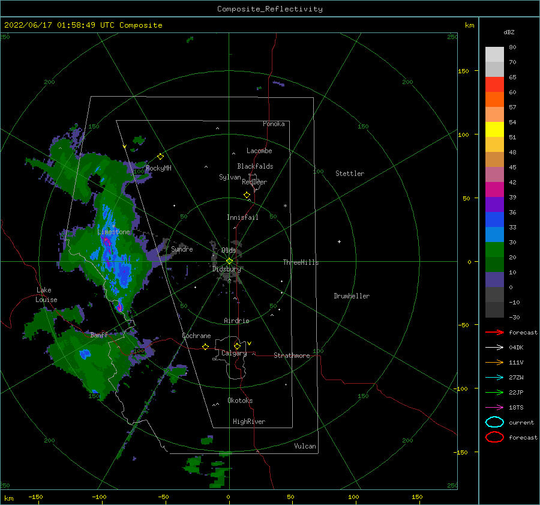Screen dimensions: 540x505
Task: Click the RockyMH label
Action: click(158, 168)
